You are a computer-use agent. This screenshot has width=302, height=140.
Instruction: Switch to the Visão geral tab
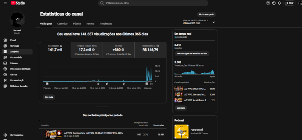(x=46, y=24)
